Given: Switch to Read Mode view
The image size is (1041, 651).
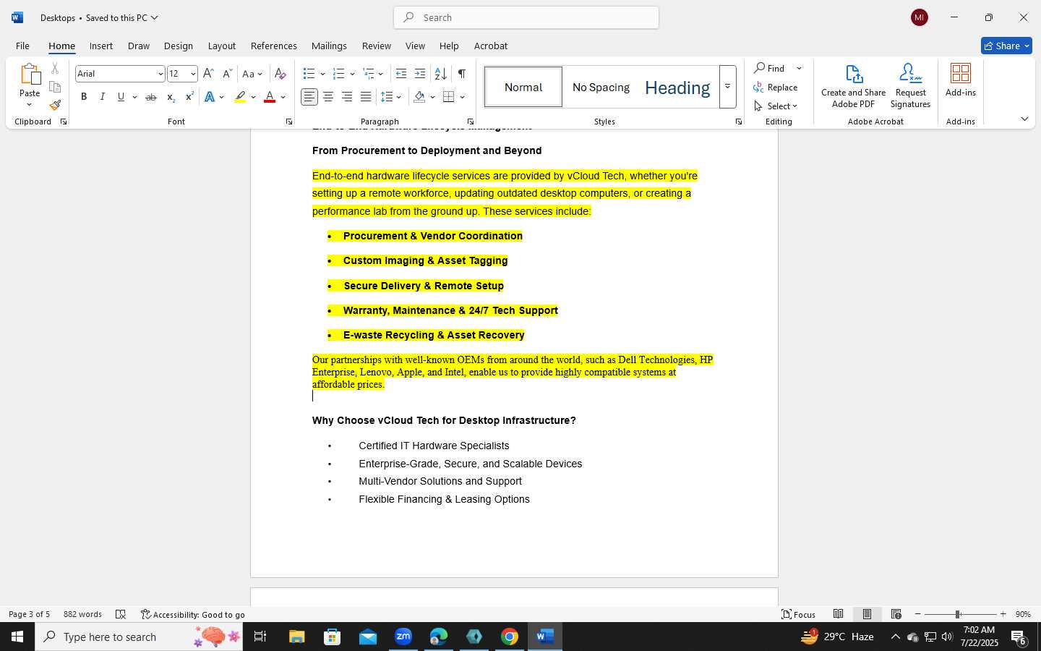Looking at the screenshot, I should click(x=839, y=614).
